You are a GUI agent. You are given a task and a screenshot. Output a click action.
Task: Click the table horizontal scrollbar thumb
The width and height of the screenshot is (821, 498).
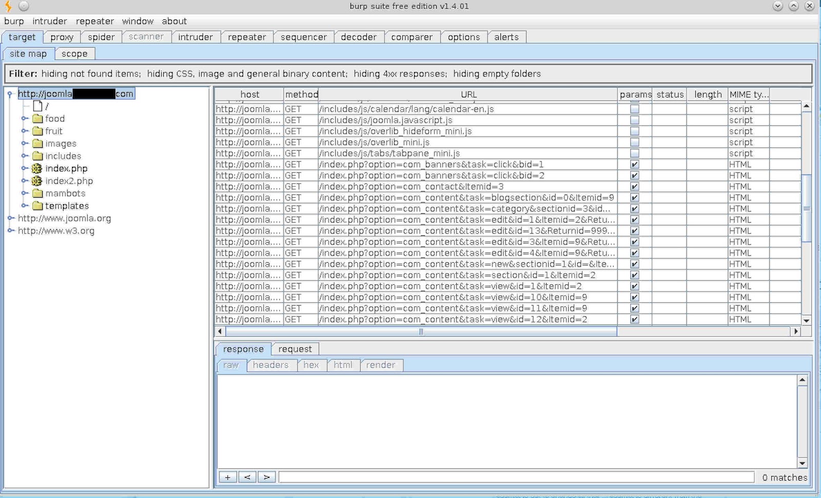tap(421, 332)
